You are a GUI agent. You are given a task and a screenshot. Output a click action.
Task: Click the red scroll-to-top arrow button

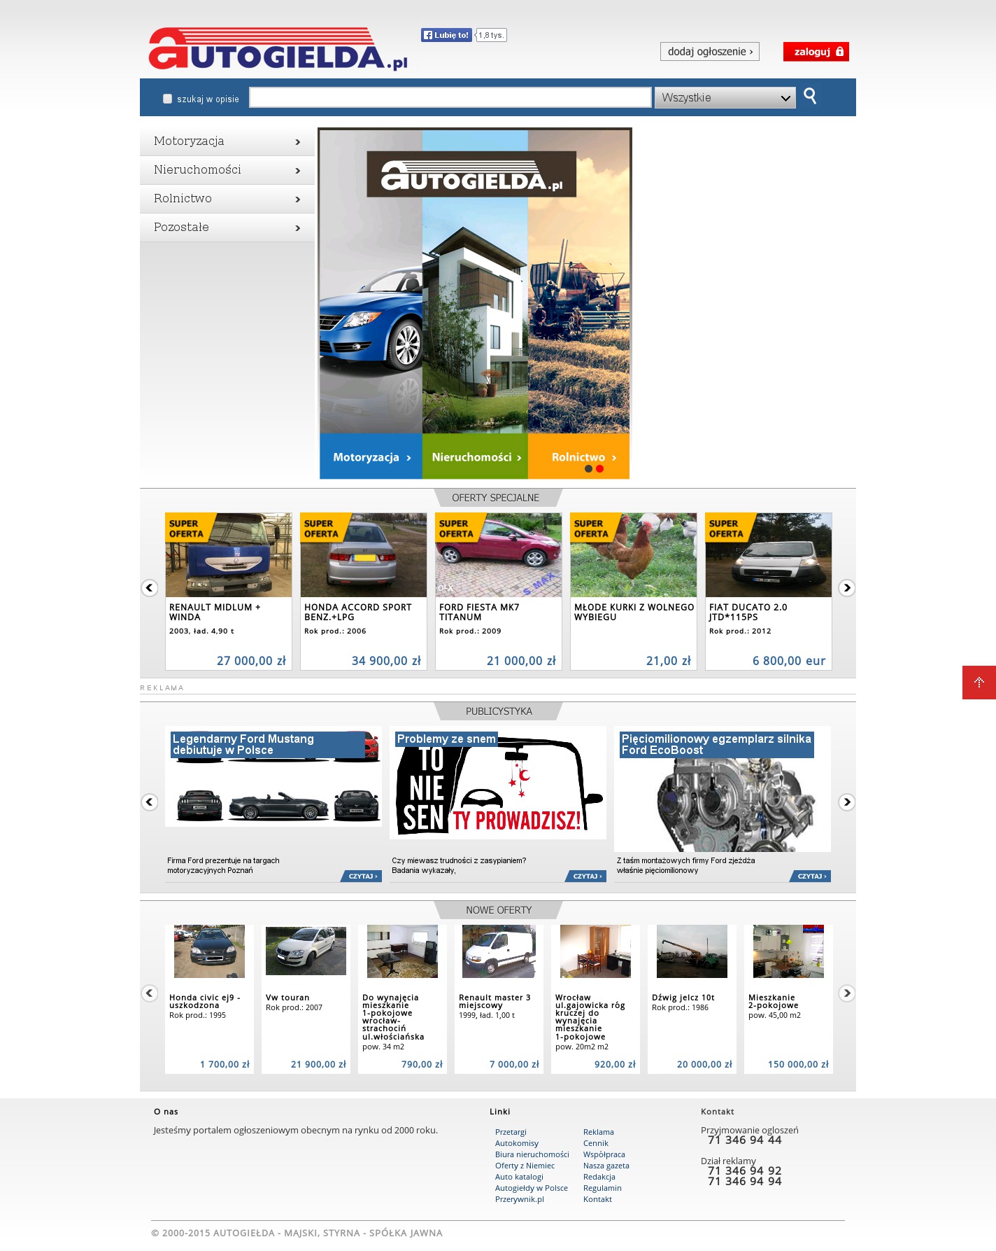coord(979,682)
